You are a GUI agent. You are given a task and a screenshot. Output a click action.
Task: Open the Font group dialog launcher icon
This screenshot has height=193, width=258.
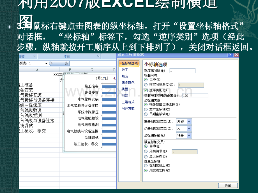coord(98,56)
